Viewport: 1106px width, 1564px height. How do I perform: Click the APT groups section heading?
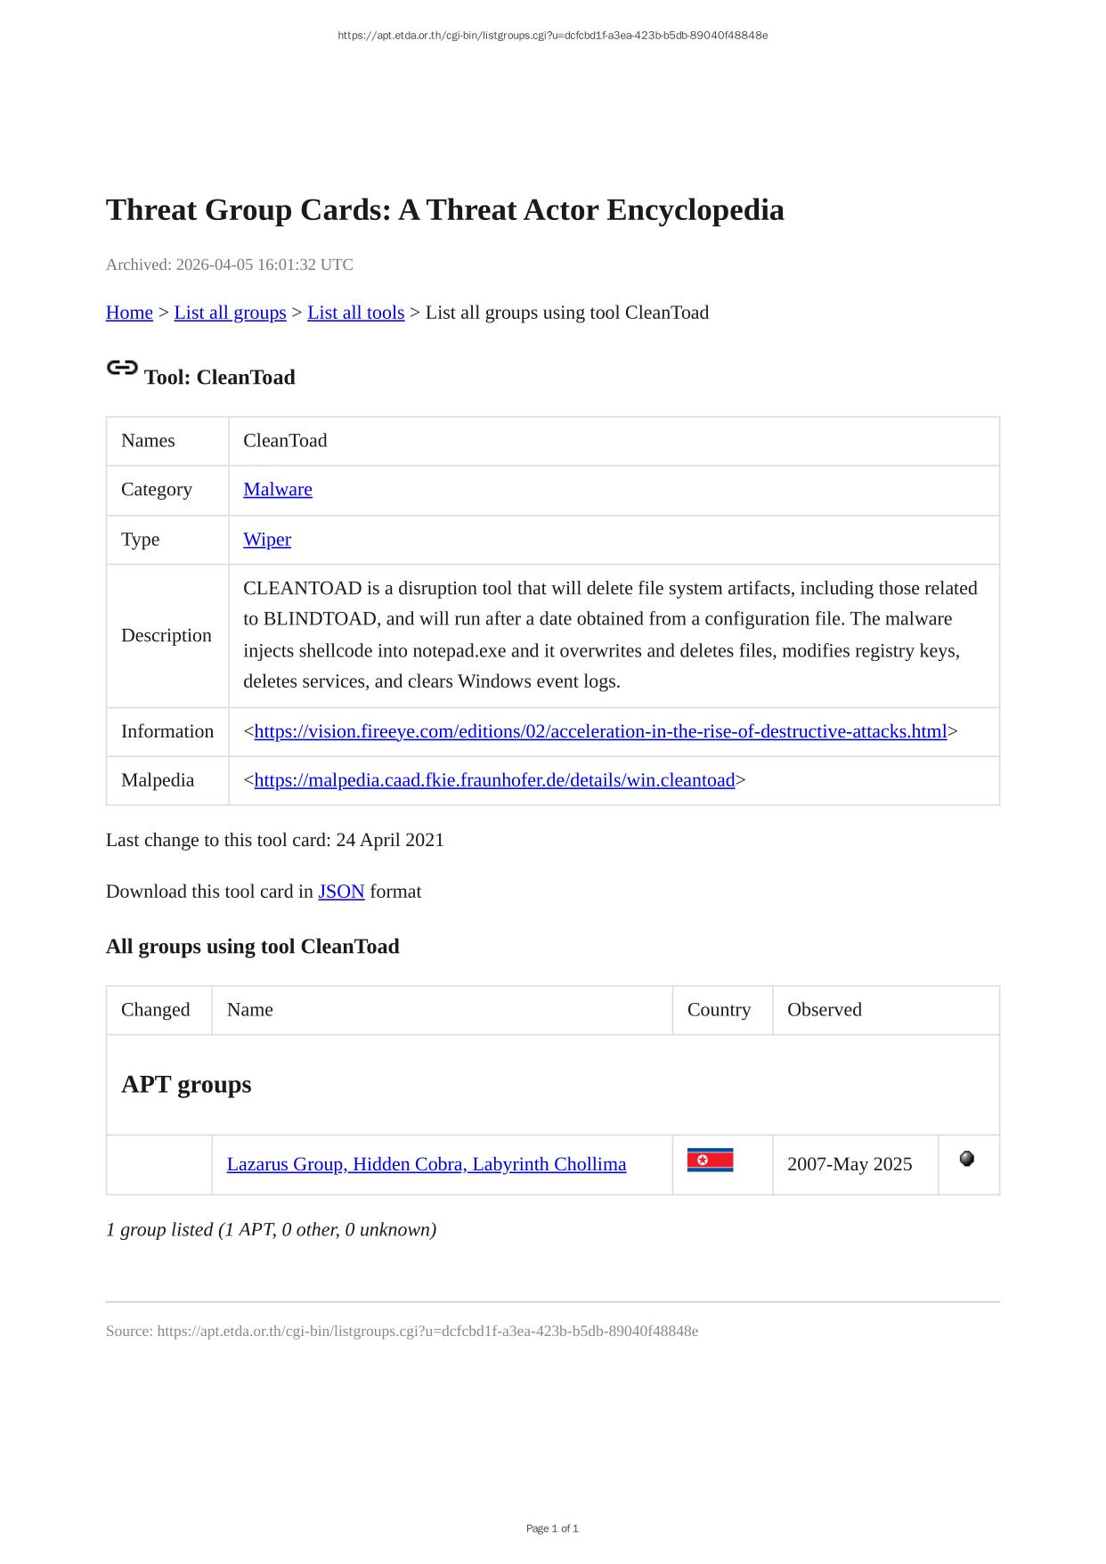point(186,1084)
